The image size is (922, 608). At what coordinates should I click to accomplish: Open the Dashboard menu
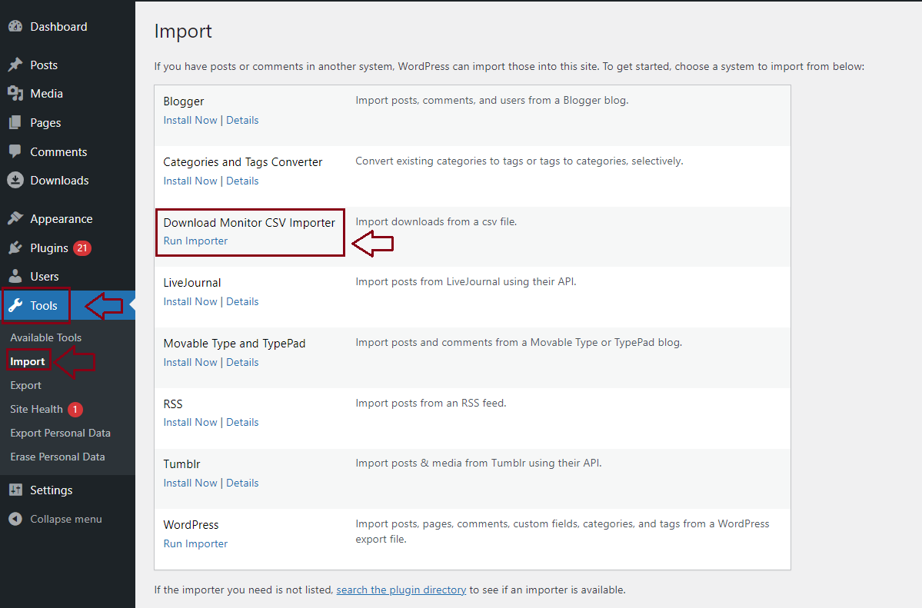tap(58, 26)
